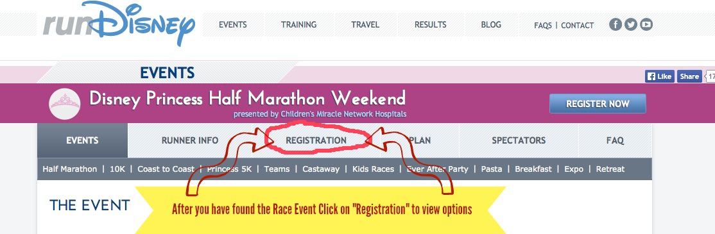The height and width of the screenshot is (234, 715).
Task: Switch to the Spectators tab
Action: point(519,140)
